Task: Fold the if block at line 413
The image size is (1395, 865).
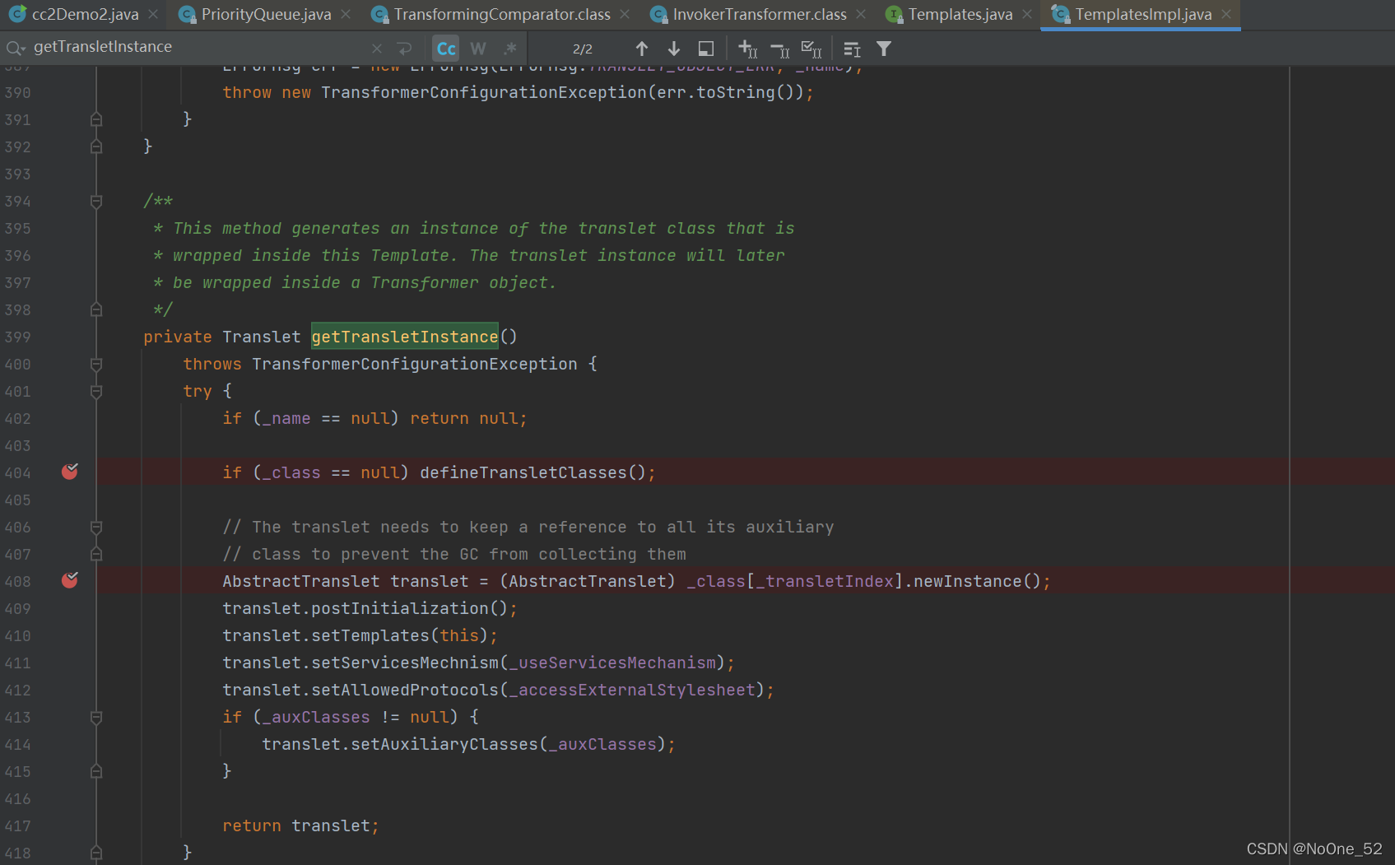Action: pos(96,718)
